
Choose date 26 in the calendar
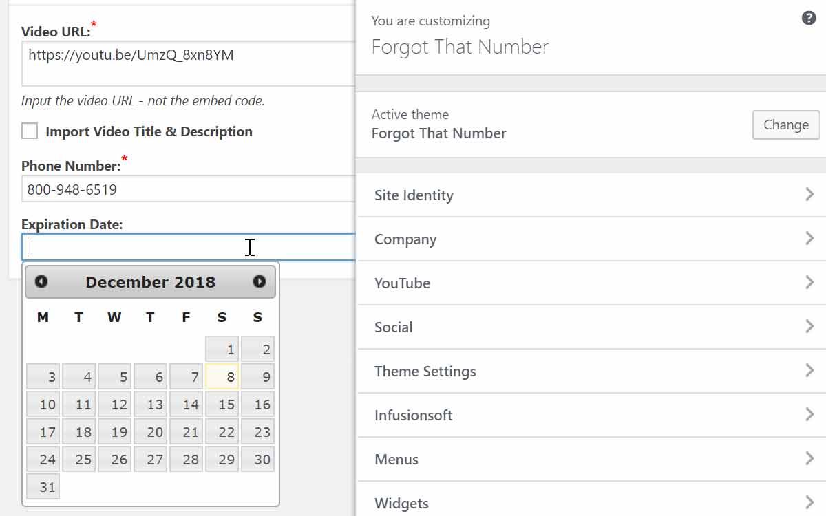[115, 460]
